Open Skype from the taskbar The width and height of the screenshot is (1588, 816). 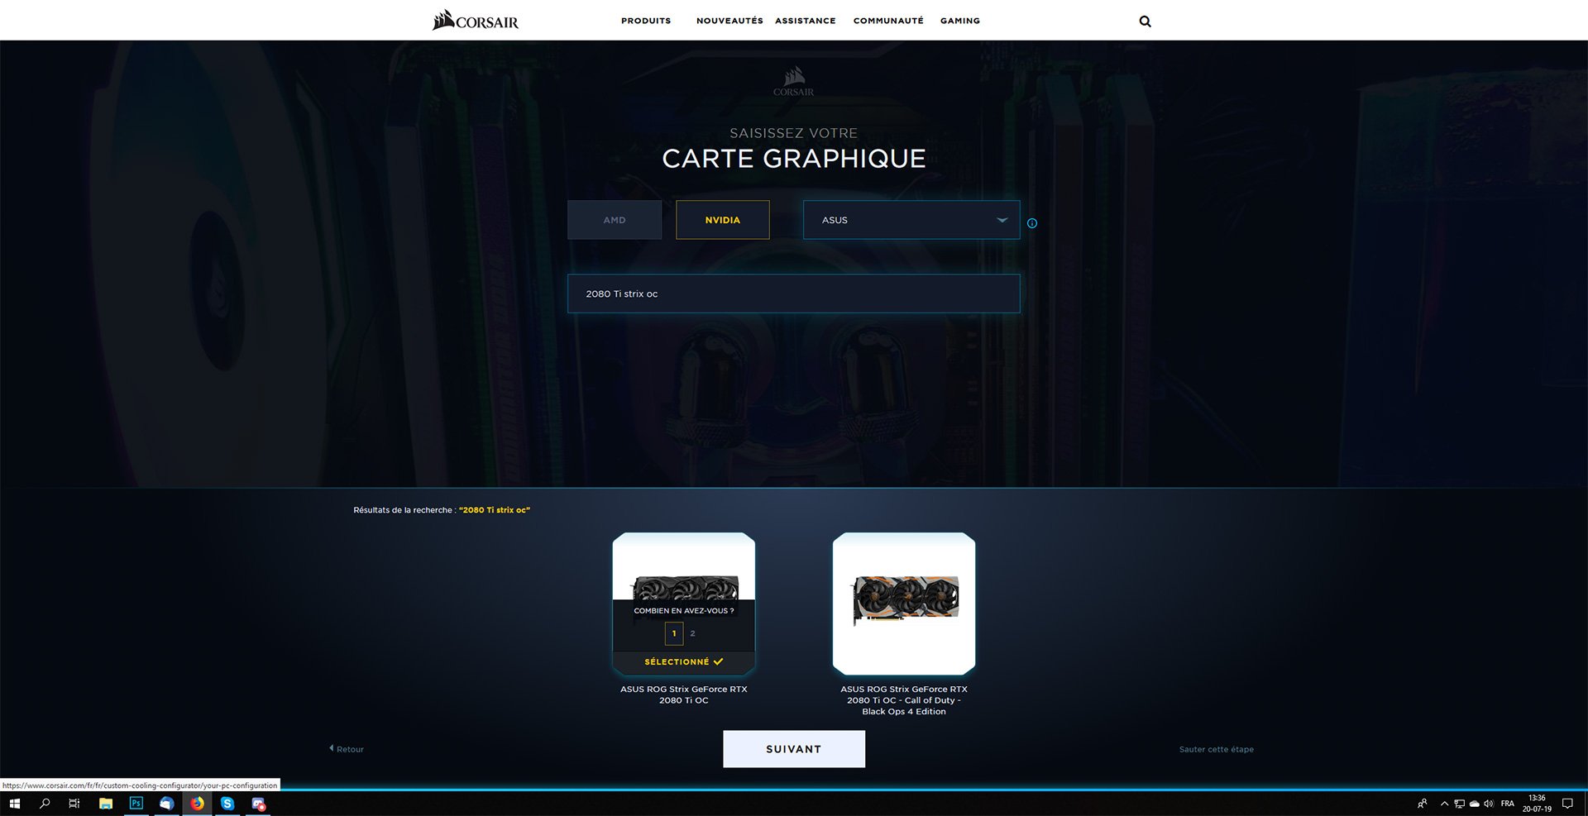coord(227,804)
